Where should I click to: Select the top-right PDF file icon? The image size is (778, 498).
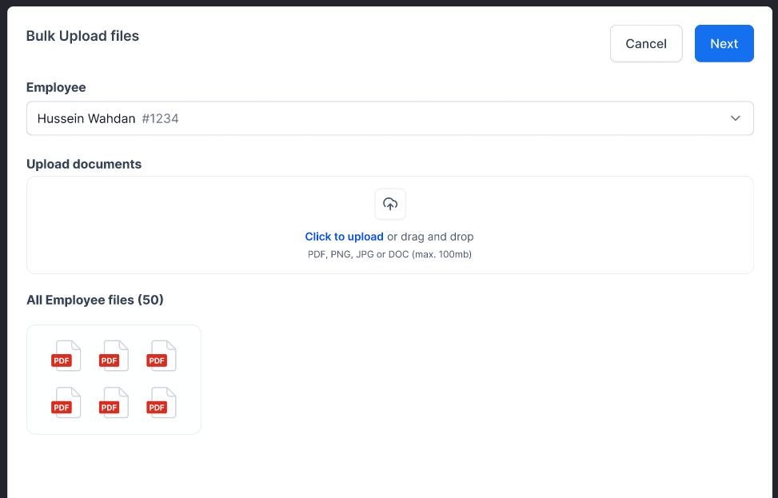[x=161, y=357]
